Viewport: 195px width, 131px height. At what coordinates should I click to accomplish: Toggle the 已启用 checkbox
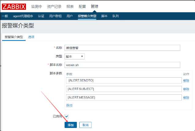(67, 116)
